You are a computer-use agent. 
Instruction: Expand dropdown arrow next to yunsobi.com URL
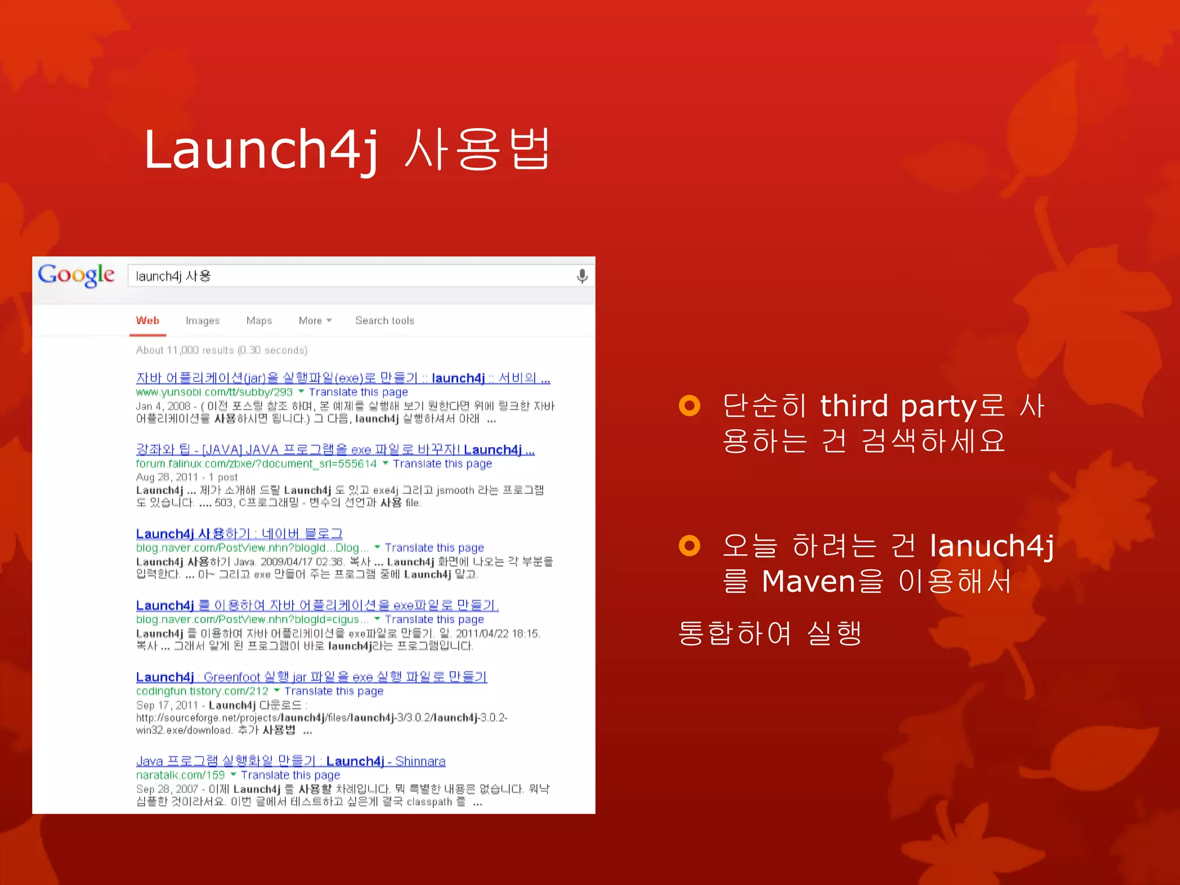301,392
